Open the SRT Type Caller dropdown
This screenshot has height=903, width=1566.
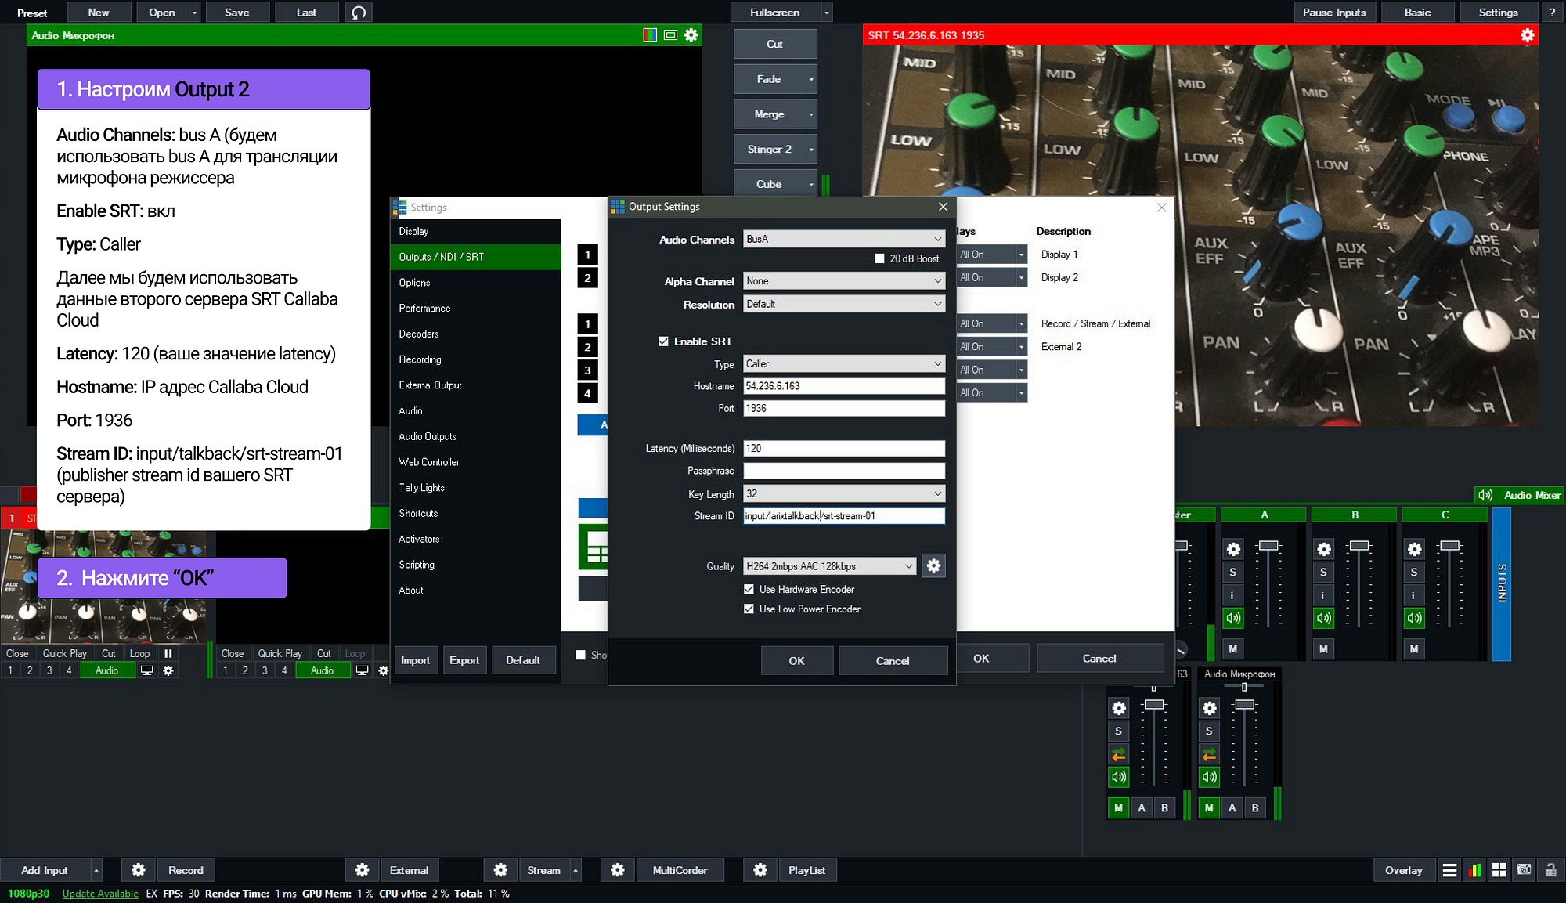pyautogui.click(x=844, y=363)
